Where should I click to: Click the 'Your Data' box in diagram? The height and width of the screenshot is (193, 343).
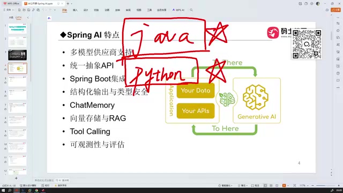[196, 91]
